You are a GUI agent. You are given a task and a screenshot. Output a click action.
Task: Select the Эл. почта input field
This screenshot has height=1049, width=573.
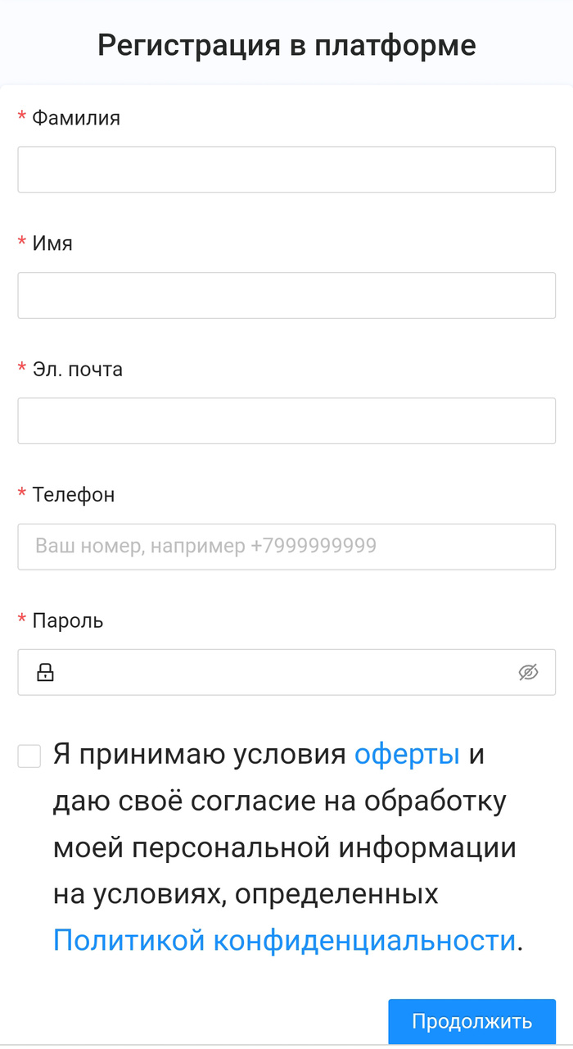(x=286, y=420)
